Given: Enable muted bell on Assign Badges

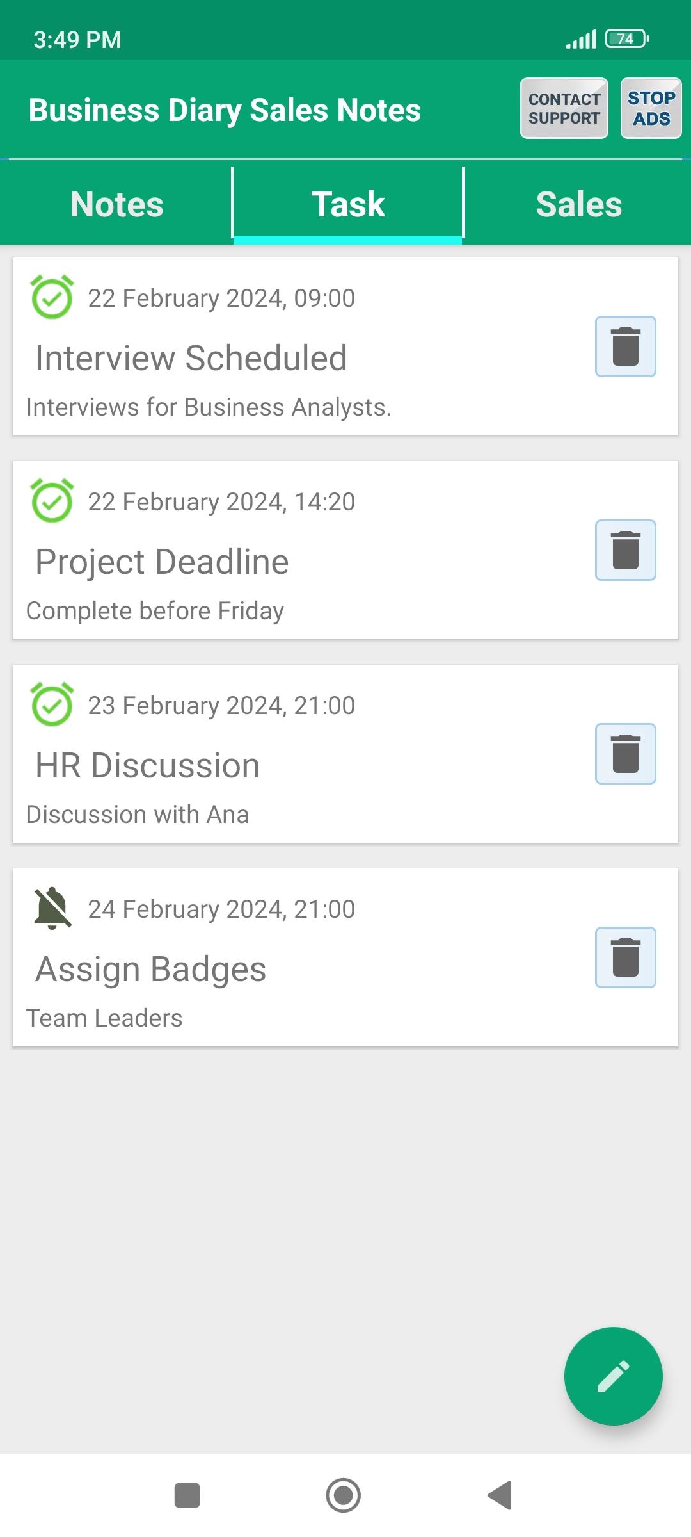Looking at the screenshot, I should pyautogui.click(x=52, y=908).
